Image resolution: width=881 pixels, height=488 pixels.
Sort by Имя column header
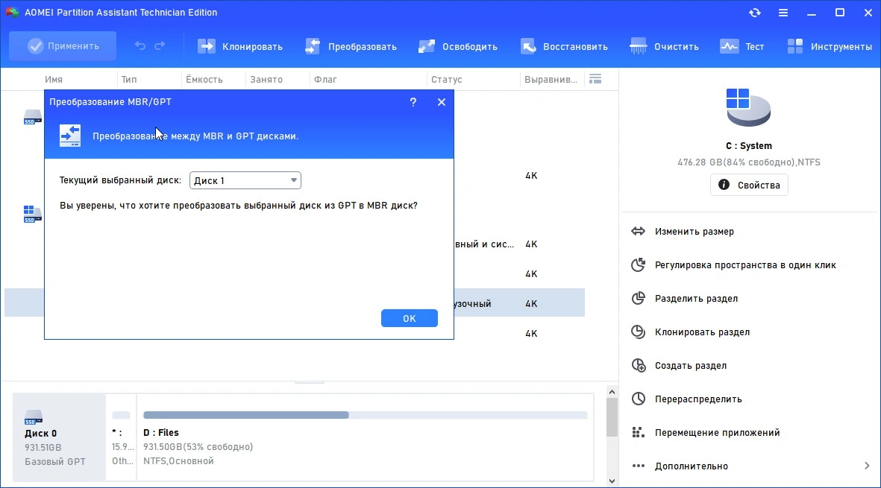(54, 80)
